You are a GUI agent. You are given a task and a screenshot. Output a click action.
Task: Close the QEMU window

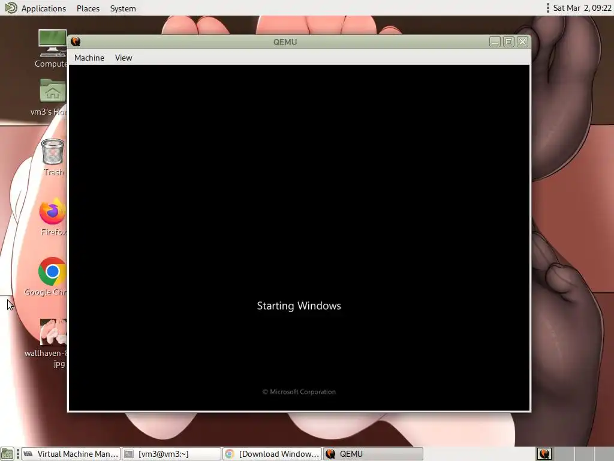click(x=522, y=42)
